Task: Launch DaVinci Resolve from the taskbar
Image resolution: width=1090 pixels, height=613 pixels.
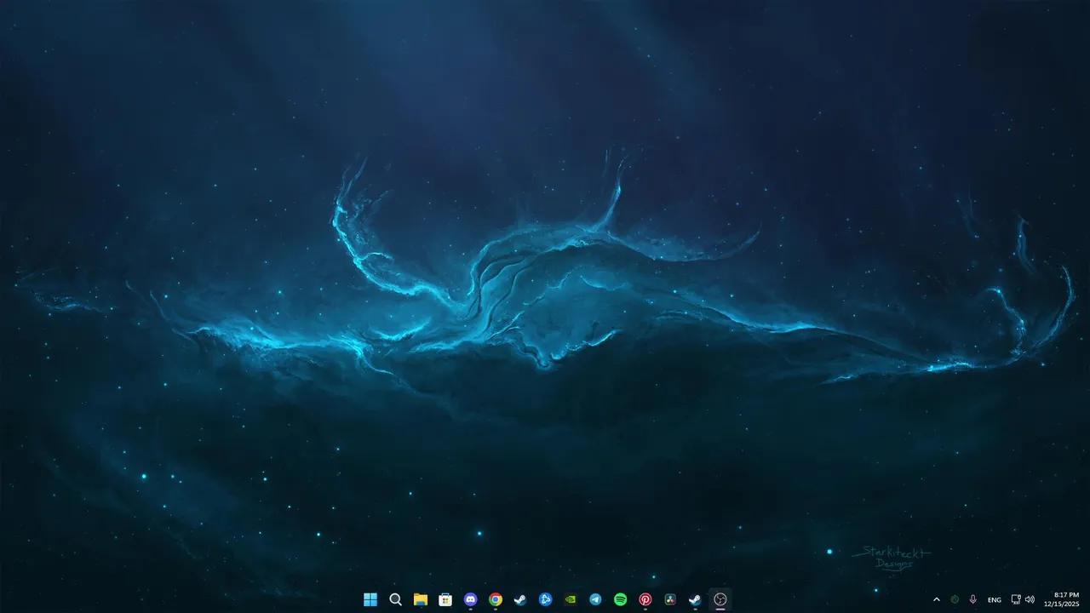Action: tap(670, 599)
